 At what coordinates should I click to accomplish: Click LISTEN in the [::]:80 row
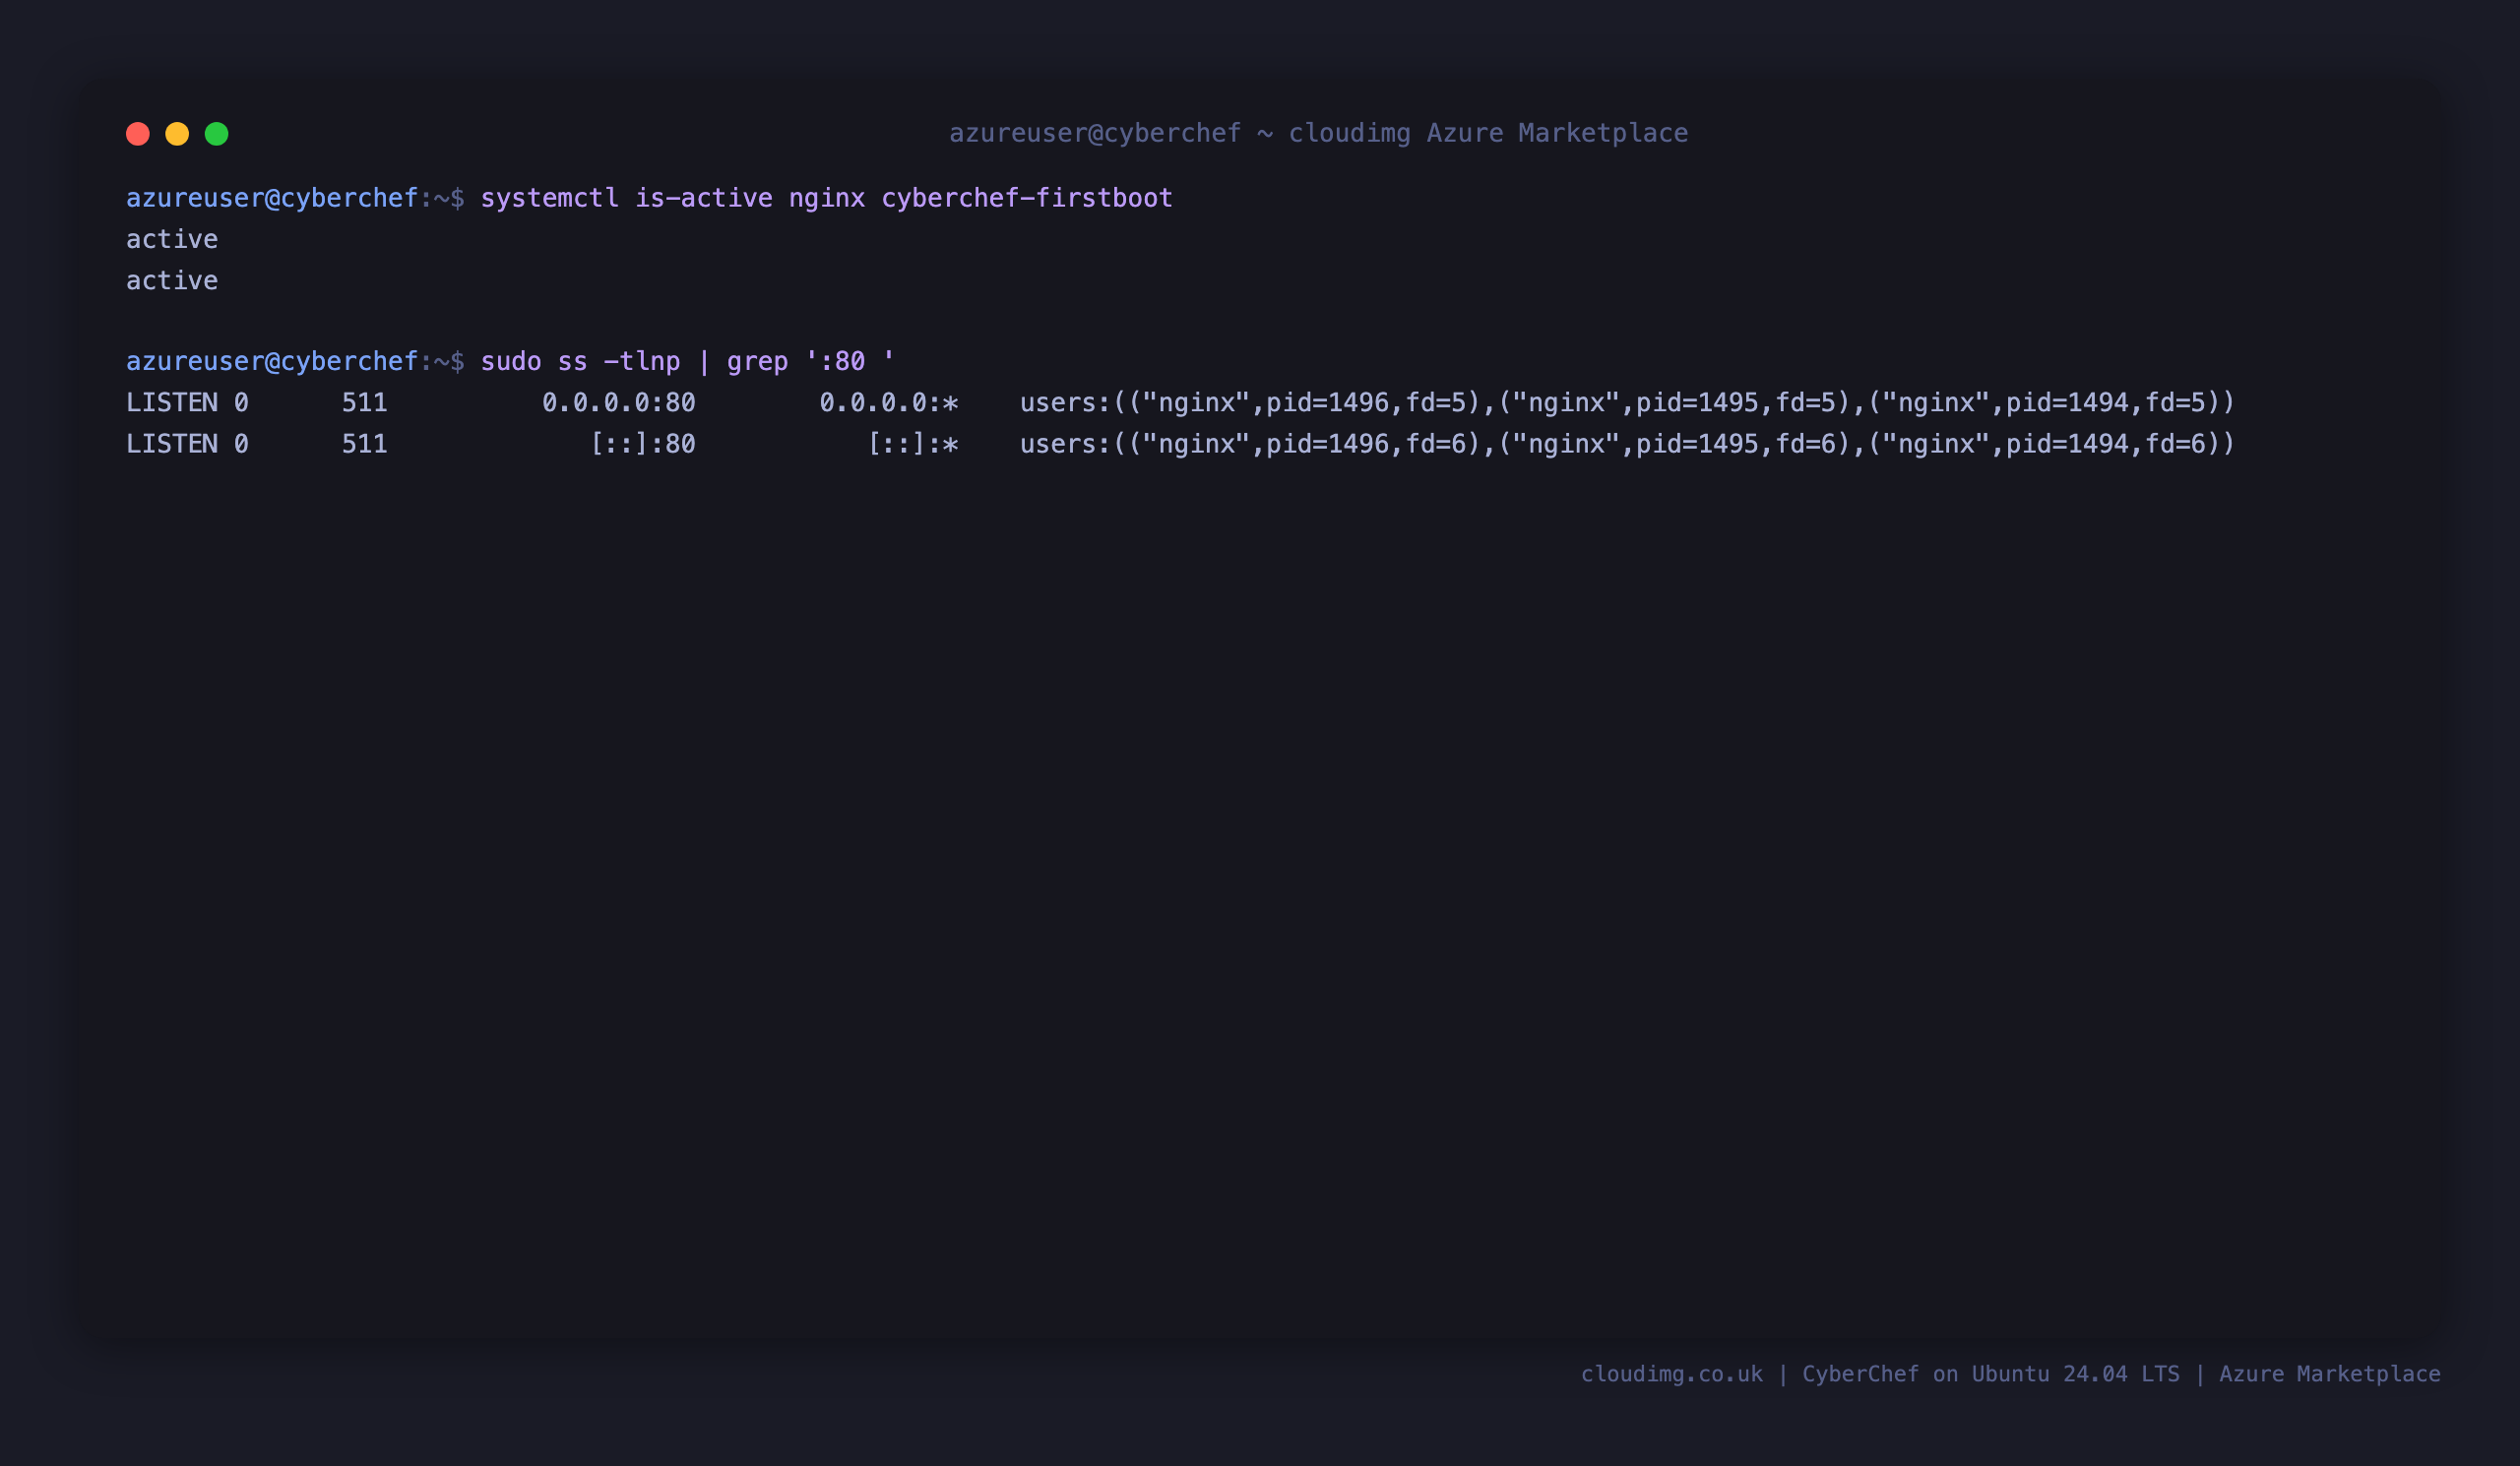(172, 444)
